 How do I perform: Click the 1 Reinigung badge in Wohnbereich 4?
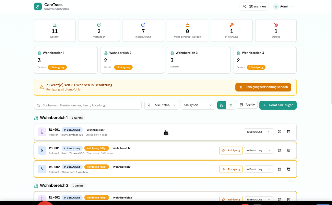[x=256, y=67]
